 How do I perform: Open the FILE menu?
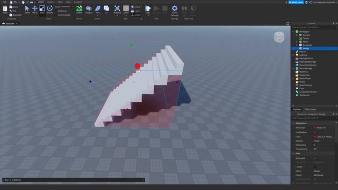pyautogui.click(x=4, y=2)
